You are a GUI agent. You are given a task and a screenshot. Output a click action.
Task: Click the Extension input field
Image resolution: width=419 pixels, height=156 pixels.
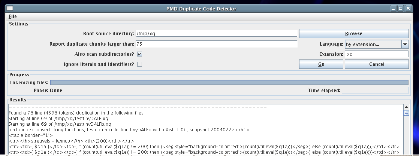click(x=377, y=54)
